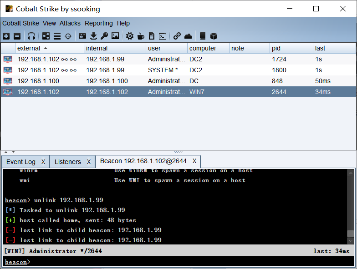Open Keystrokes key icon
This screenshot has height=269, width=357.
104,36
